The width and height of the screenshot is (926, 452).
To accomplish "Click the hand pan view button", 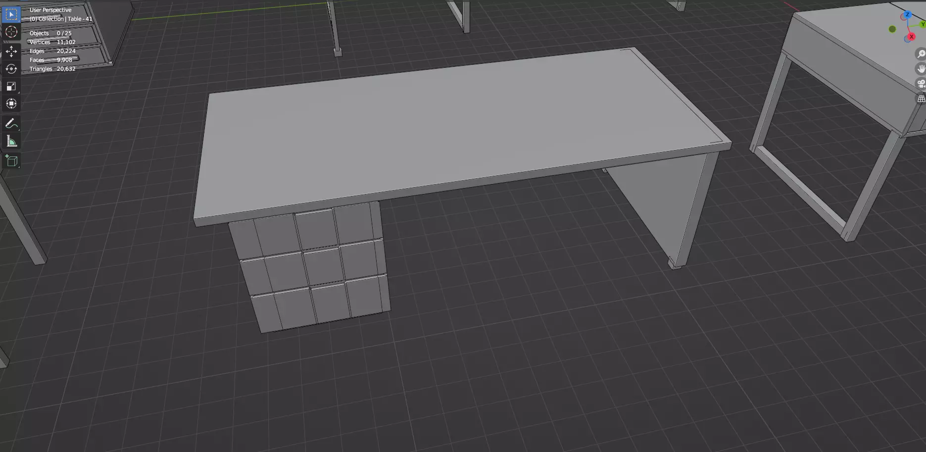I will click(x=921, y=69).
